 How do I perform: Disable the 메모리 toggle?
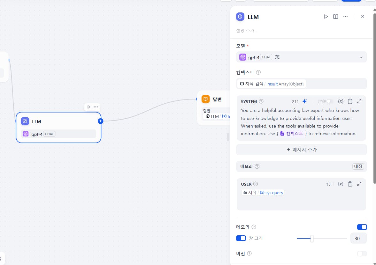point(362,227)
